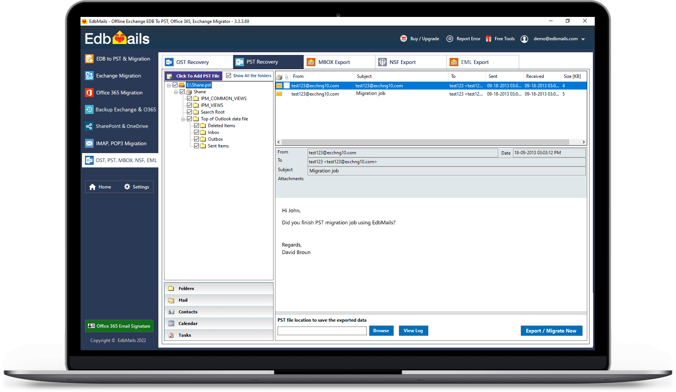Switch to the NSF Export tab
The height and width of the screenshot is (392, 676).
click(x=411, y=62)
